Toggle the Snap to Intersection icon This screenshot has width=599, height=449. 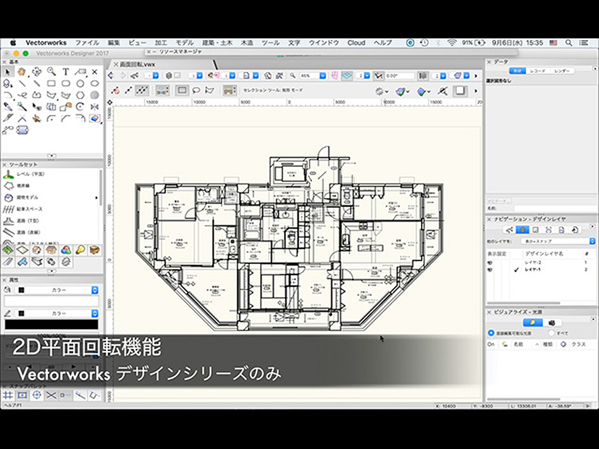[51, 395]
